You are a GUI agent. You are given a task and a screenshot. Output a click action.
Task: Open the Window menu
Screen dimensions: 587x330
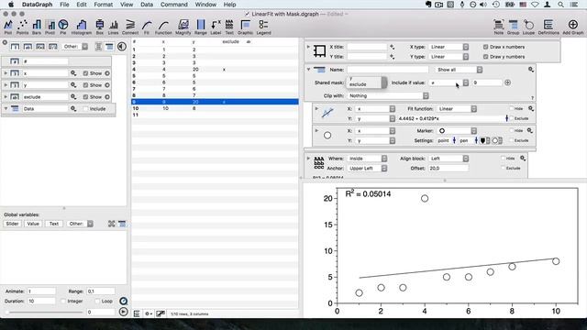click(205, 5)
